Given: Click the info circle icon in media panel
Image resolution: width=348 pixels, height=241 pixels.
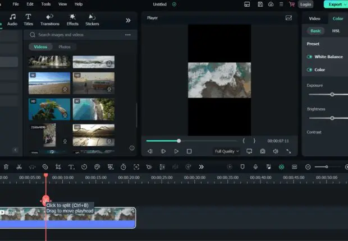Looking at the screenshot, I should 132,148.
